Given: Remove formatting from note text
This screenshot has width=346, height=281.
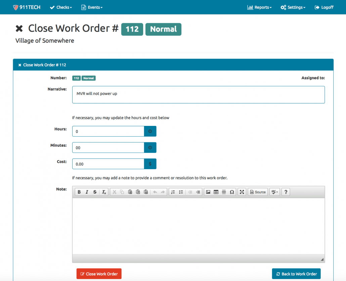Looking at the screenshot, I should (x=103, y=192).
